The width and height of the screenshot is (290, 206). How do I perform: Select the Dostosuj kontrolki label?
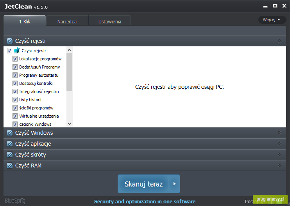(x=36, y=83)
